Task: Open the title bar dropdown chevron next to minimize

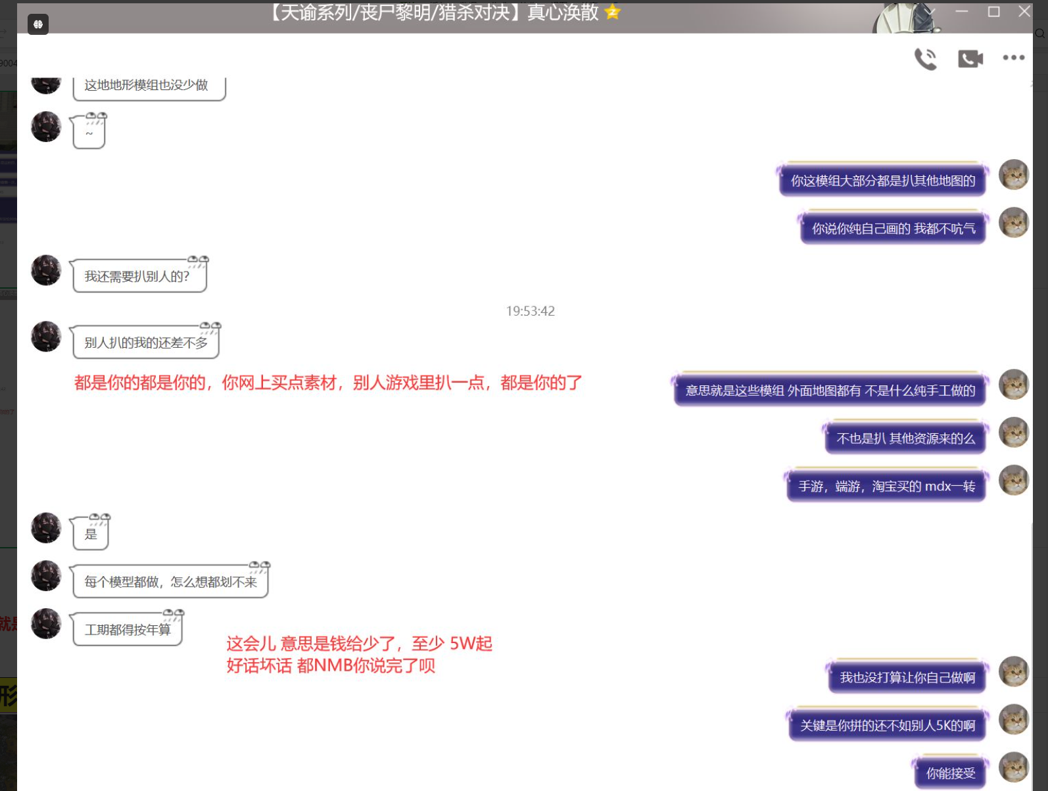Action: tap(930, 12)
